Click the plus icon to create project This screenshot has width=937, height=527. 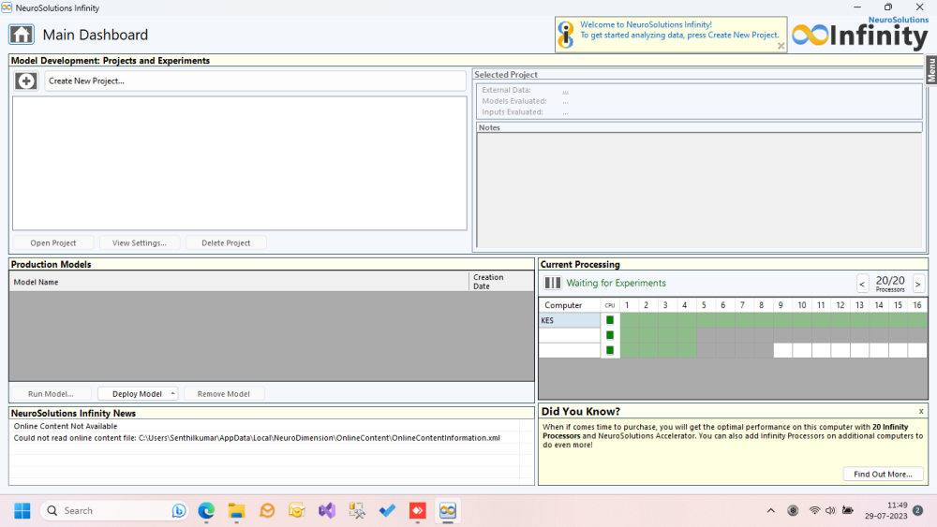coord(26,81)
